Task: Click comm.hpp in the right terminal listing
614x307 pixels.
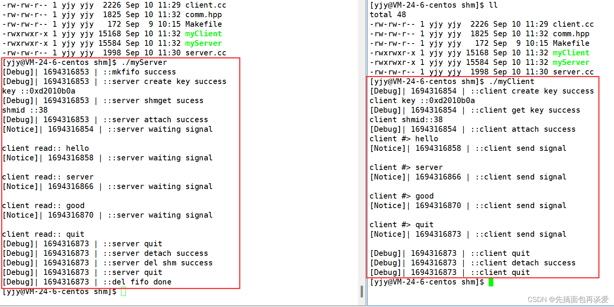Action: point(571,34)
